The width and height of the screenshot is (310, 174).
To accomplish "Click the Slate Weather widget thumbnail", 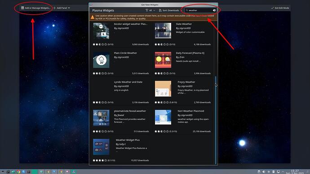I will tap(163, 30).
